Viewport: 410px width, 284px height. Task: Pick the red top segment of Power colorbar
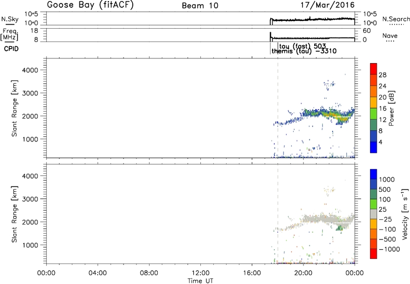(374, 69)
